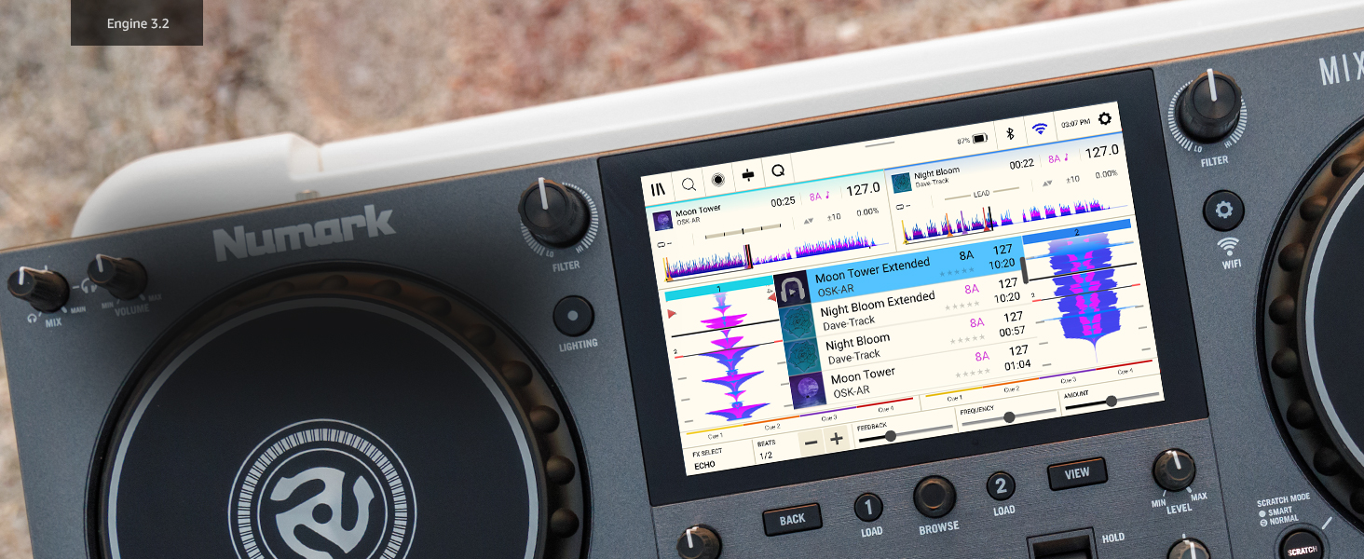Viewport: 1364px width, 559px height.
Task: Open deck 2 pitch range ±10 selector
Action: click(1073, 180)
